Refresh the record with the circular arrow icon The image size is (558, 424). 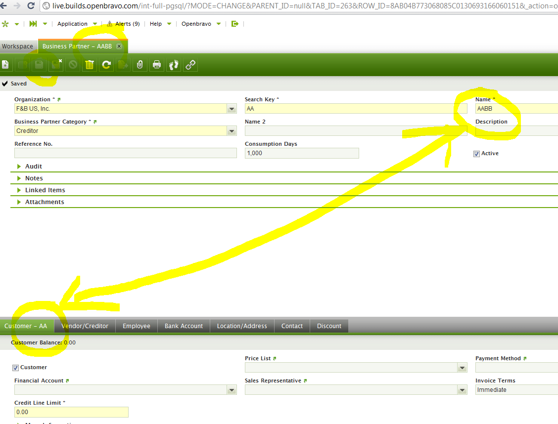click(106, 65)
